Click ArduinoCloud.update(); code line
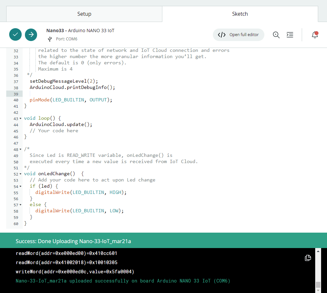Viewport: 327px width, 293px height. [61, 125]
